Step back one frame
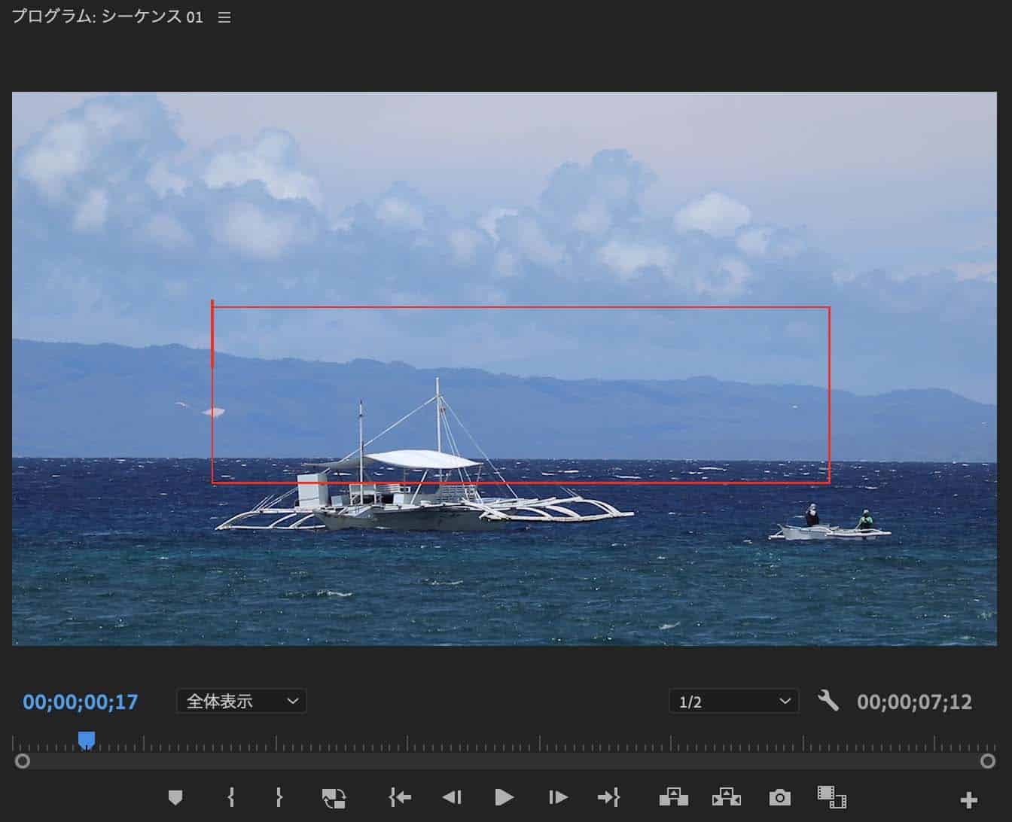The width and height of the screenshot is (1012, 822). tap(452, 797)
